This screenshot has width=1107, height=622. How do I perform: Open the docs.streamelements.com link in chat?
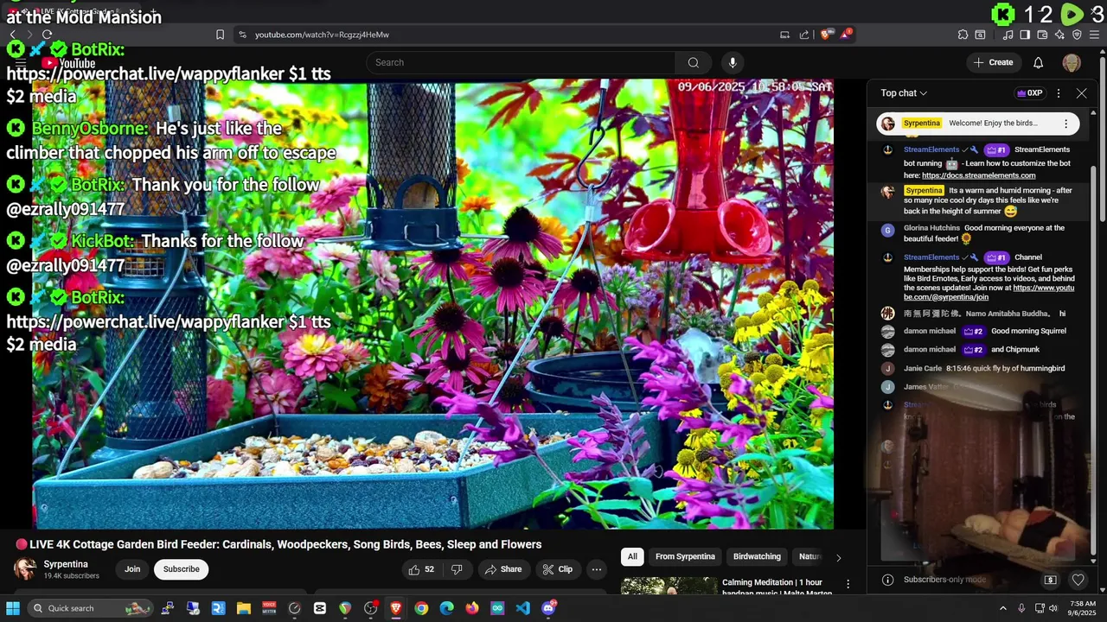click(x=978, y=175)
